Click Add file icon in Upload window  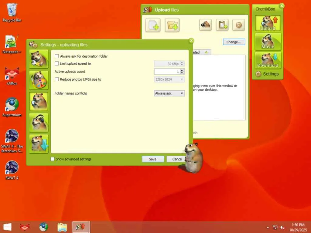pyautogui.click(x=153, y=25)
